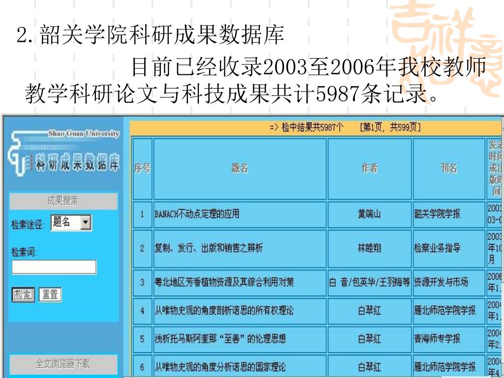The width and height of the screenshot is (504, 378).
Task: Select author 白翠红 in row 4
Action: [x=369, y=311]
